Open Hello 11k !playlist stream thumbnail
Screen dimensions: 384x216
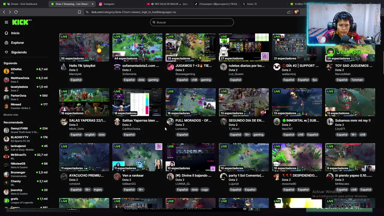click(84, 47)
